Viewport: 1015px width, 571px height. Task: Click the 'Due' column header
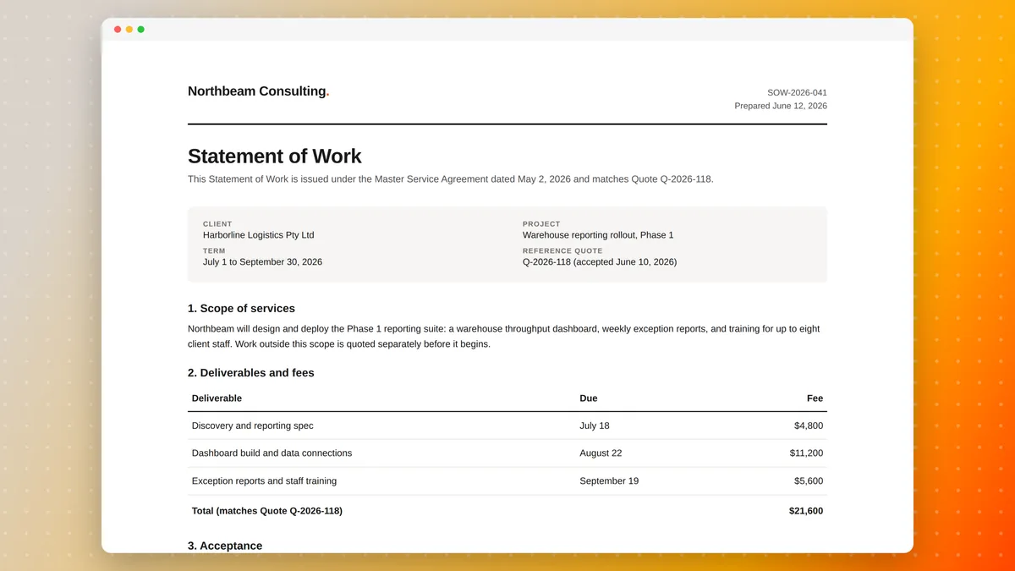589,398
